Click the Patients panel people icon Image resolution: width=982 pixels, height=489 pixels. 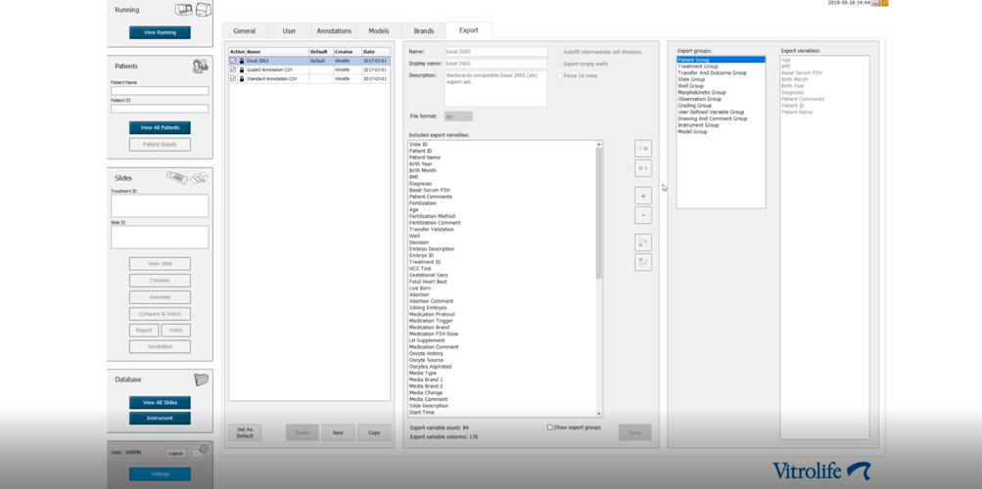coord(200,67)
